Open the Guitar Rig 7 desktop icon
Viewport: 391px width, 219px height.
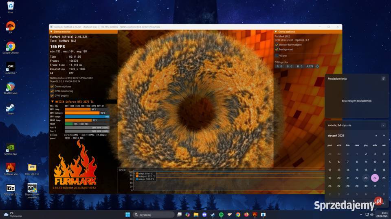[x=11, y=67]
